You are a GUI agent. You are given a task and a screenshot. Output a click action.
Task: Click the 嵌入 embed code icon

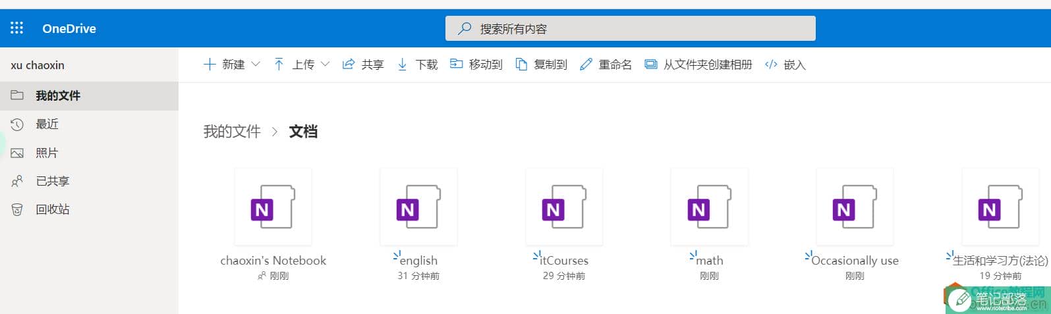(x=771, y=65)
